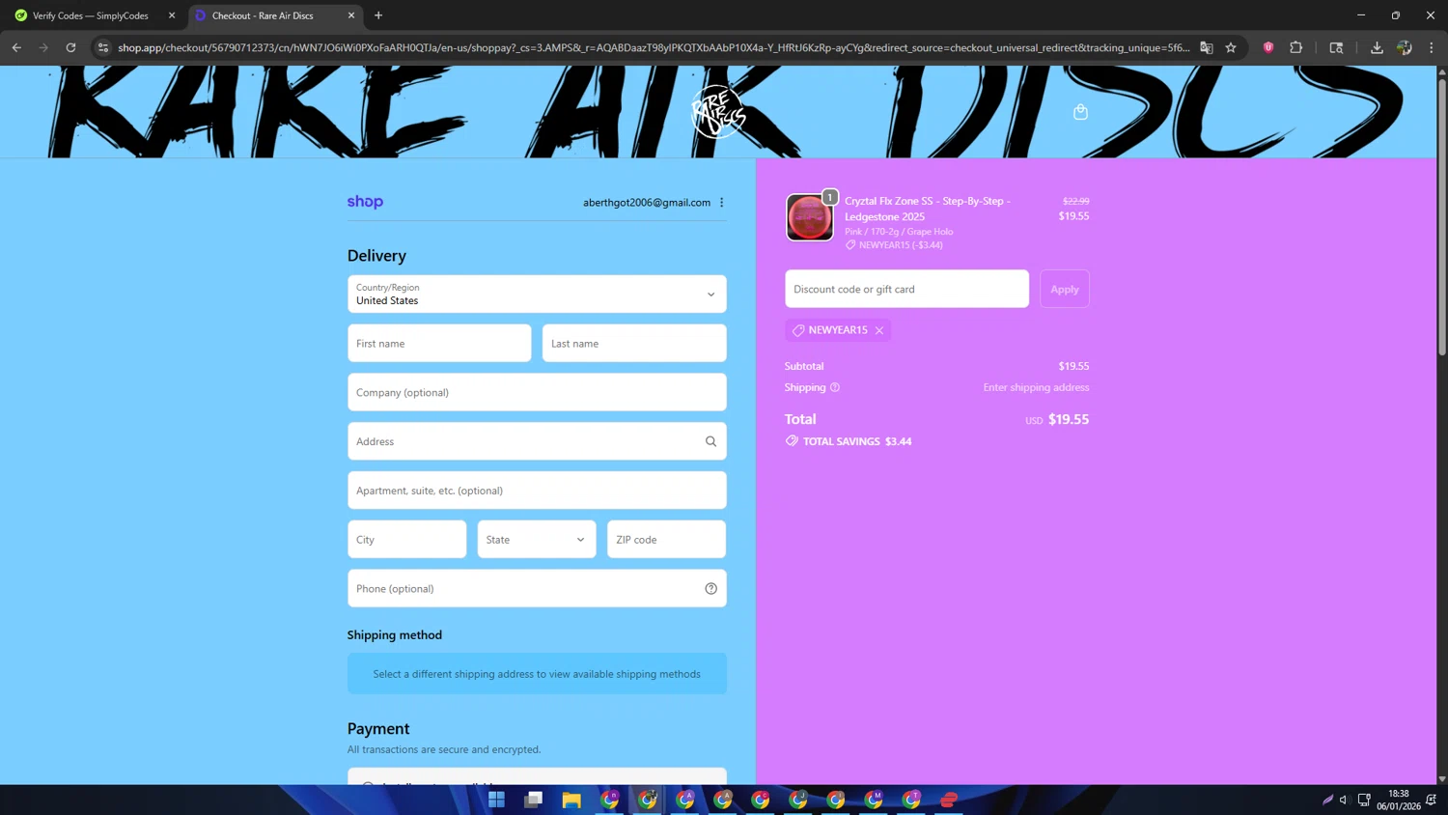Open the Windows notification center icon
This screenshot has width=1448, height=815.
pos(1432,800)
